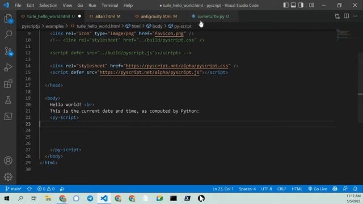Open the Terminal menu
The image size is (363, 204).
109,5
